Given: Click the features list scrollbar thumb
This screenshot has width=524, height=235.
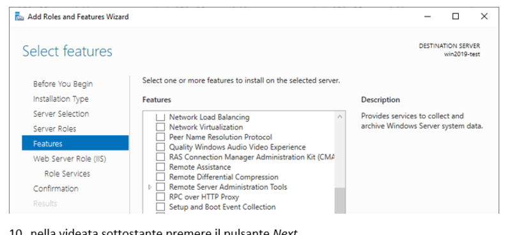Looking at the screenshot, I should (x=340, y=201).
